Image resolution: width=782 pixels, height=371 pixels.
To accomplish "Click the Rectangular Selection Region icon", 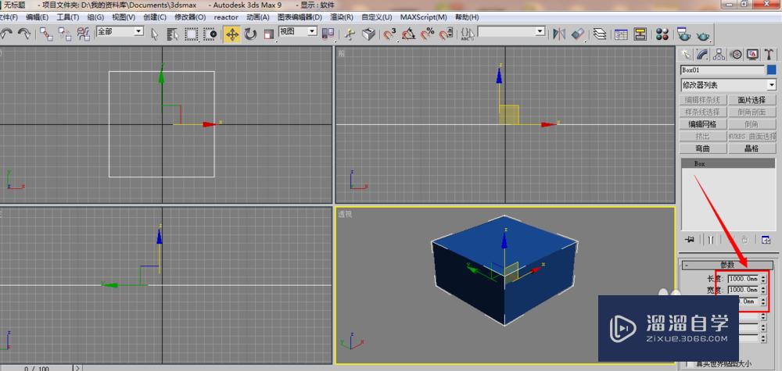I will [192, 34].
